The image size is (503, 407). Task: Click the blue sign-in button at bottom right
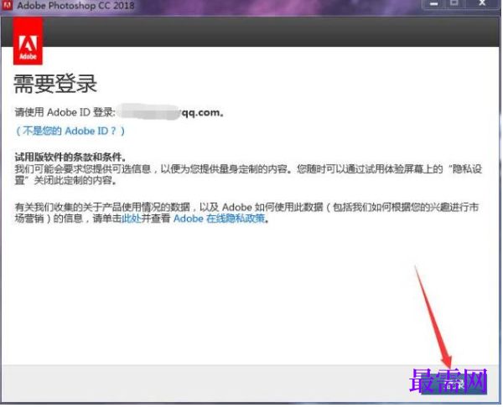[454, 384]
